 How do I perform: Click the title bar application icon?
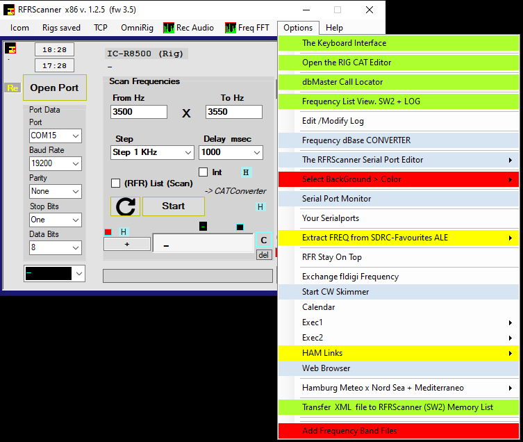tap(9, 10)
